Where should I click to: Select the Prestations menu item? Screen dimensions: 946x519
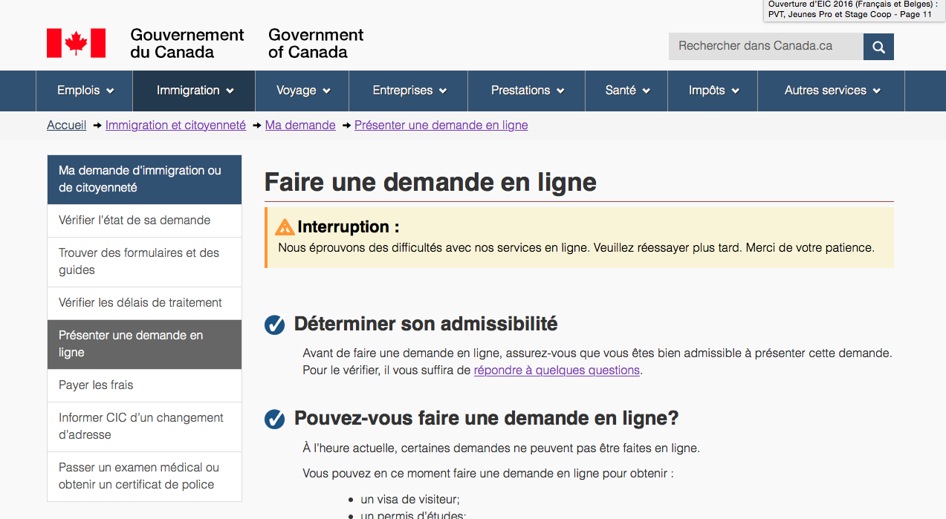[x=527, y=91]
